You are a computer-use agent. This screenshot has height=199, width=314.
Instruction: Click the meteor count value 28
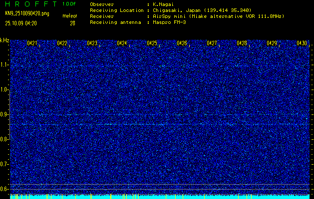tap(72, 23)
